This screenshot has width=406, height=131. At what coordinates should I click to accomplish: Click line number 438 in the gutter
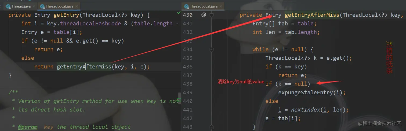[188, 84]
